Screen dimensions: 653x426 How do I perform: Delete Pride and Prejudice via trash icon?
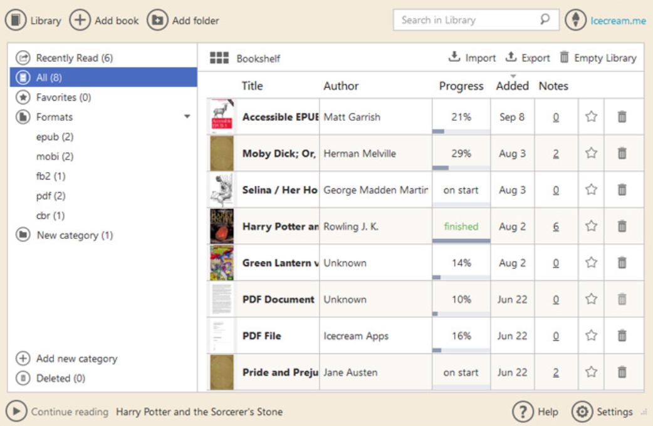pos(622,372)
